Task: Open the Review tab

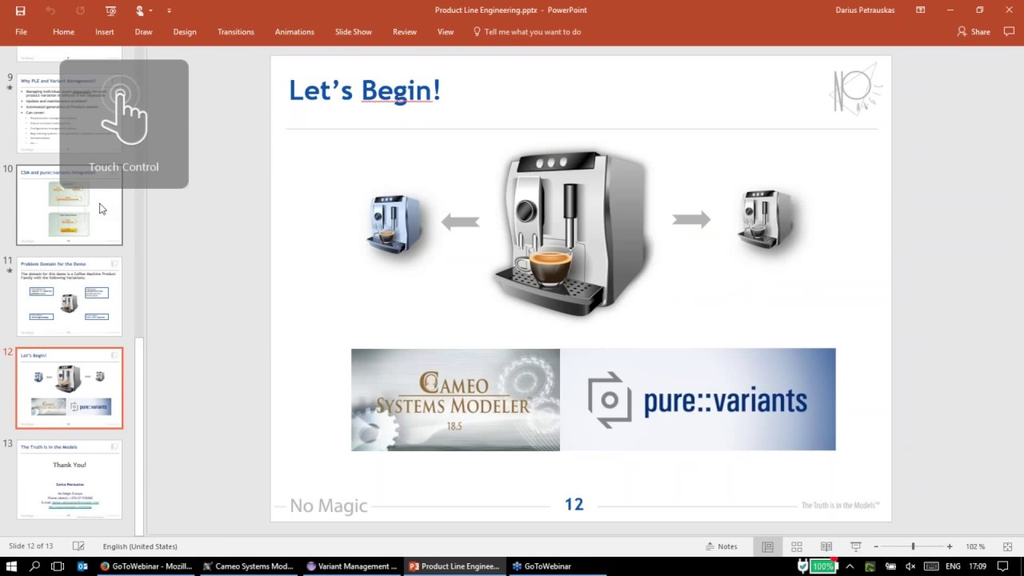Action: click(405, 32)
